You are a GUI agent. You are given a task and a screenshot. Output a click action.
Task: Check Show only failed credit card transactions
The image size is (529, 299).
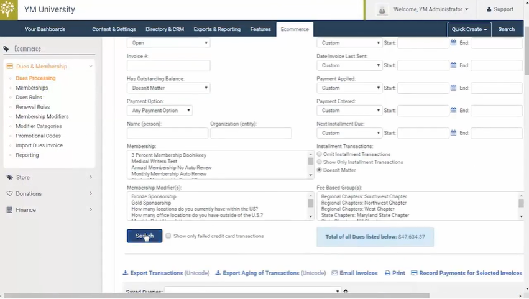click(x=168, y=236)
